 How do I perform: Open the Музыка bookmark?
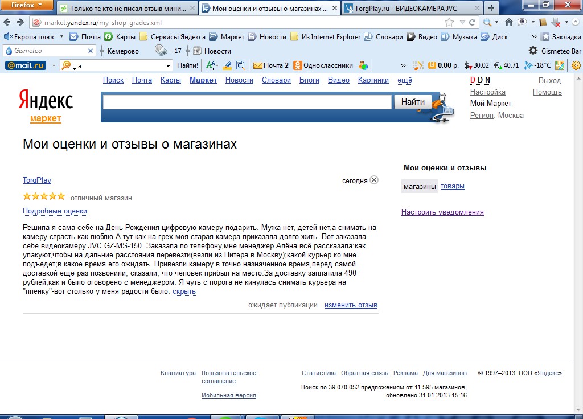458,37
